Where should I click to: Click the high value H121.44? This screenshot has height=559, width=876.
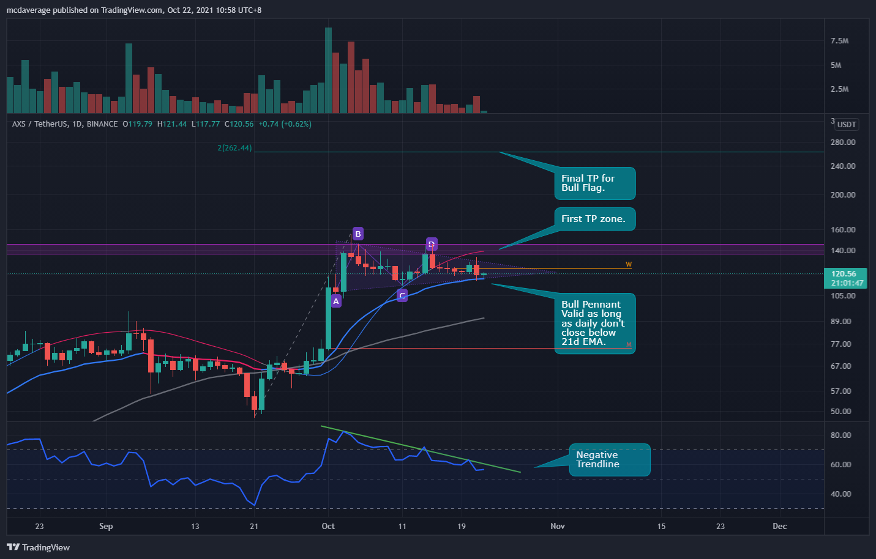172,124
